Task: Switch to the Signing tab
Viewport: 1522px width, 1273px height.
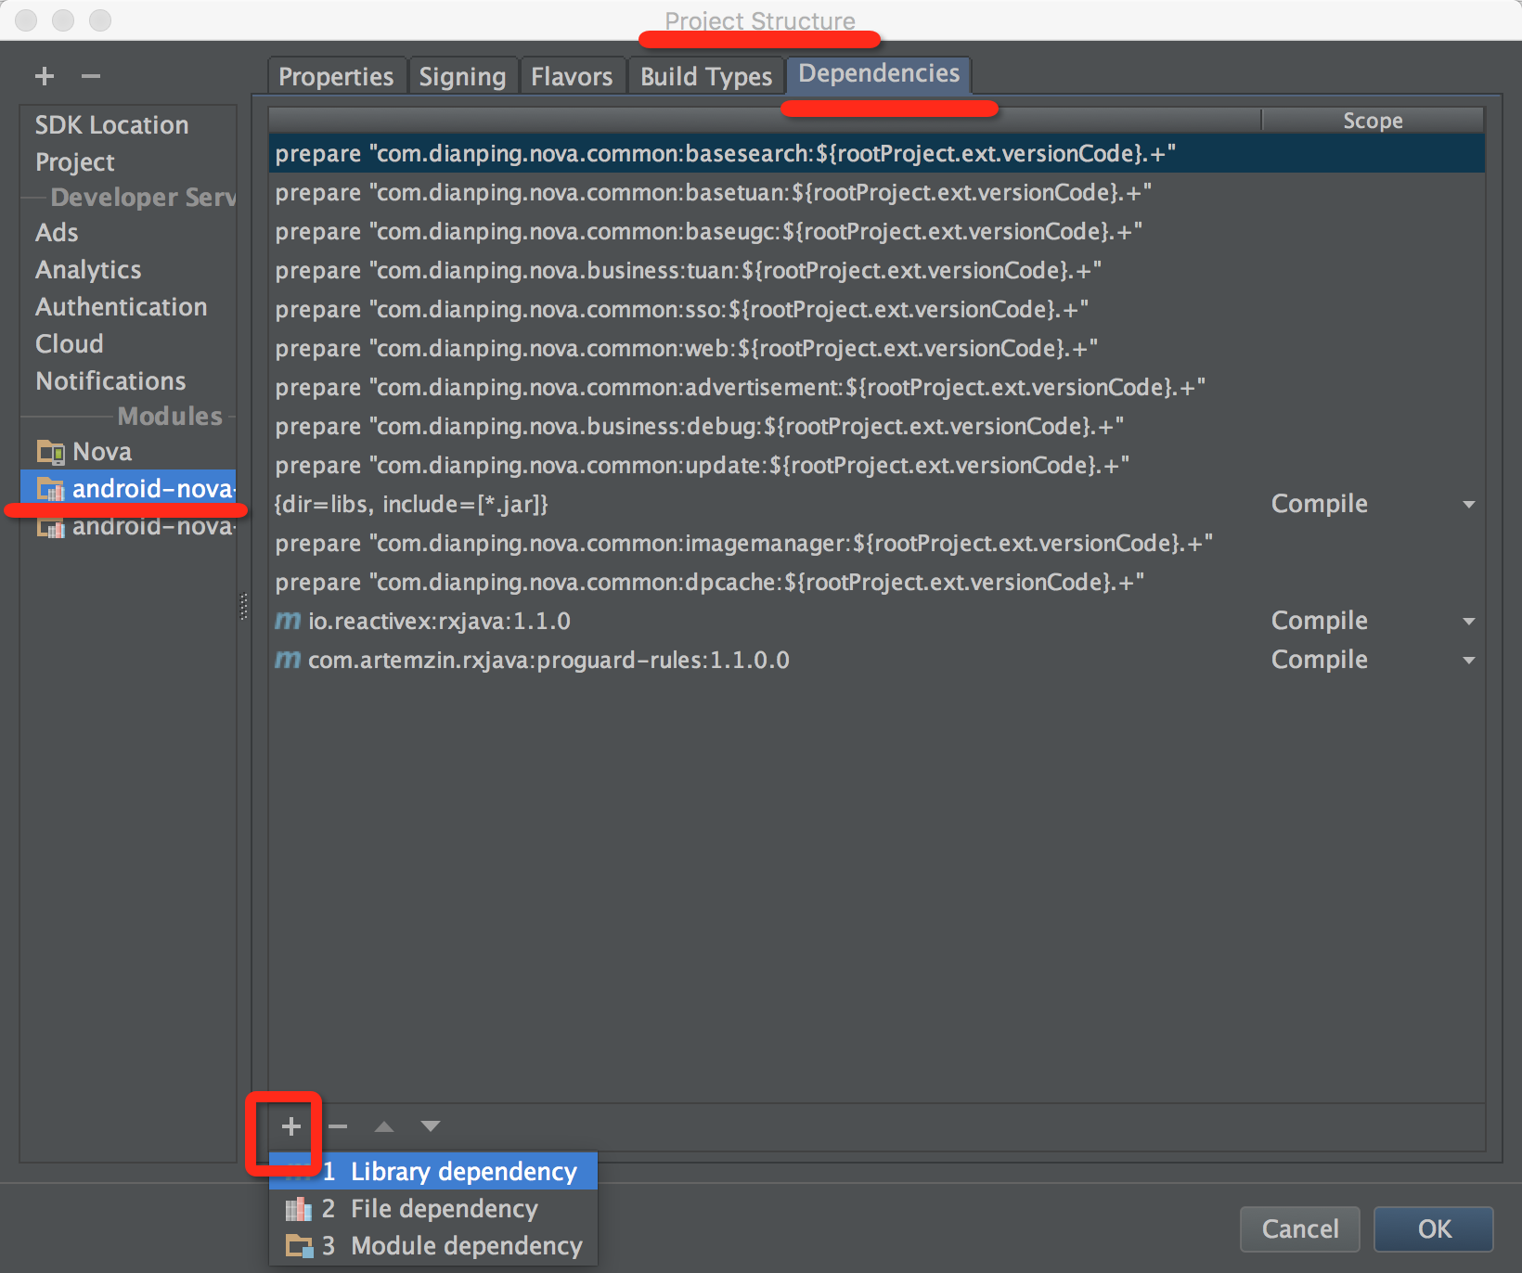Action: pos(462,76)
